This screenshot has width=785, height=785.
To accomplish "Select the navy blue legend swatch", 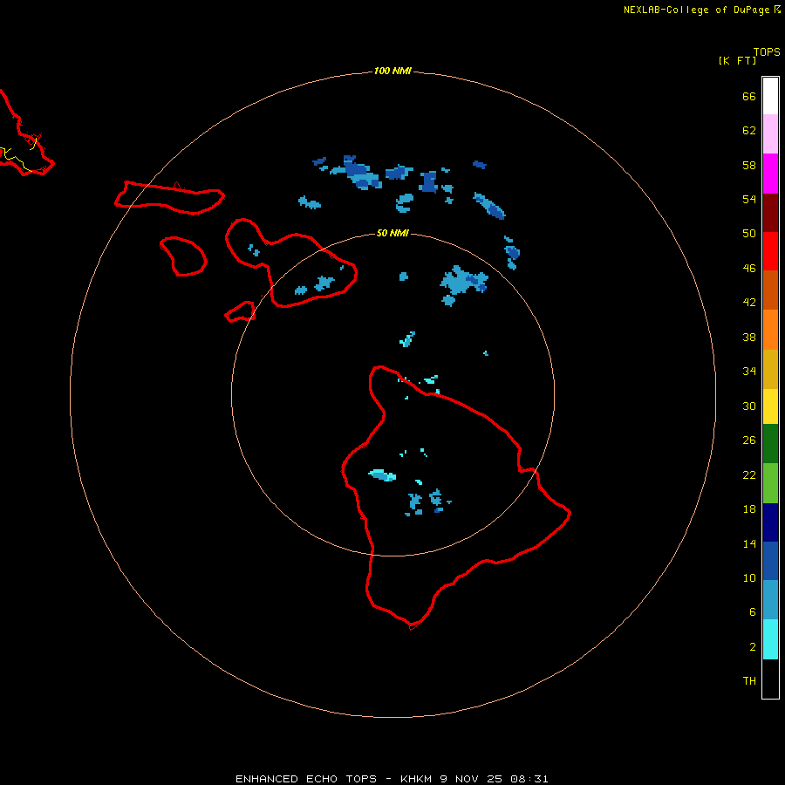I will click(770, 522).
